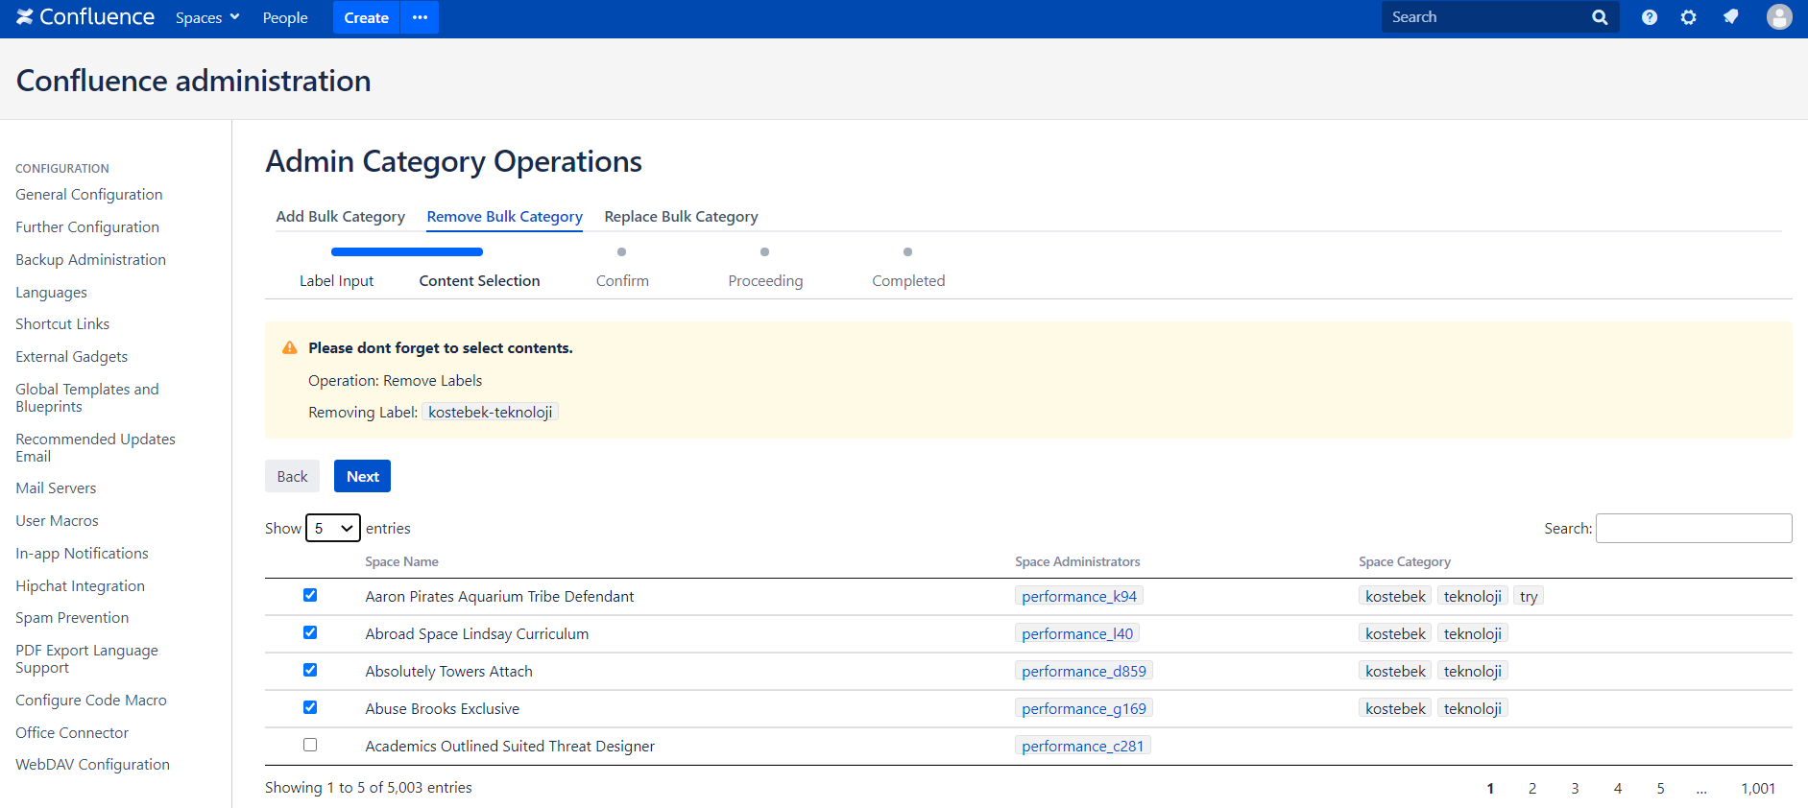This screenshot has width=1808, height=808.
Task: Open Hipchat Integration in sidebar
Action: pos(80,586)
